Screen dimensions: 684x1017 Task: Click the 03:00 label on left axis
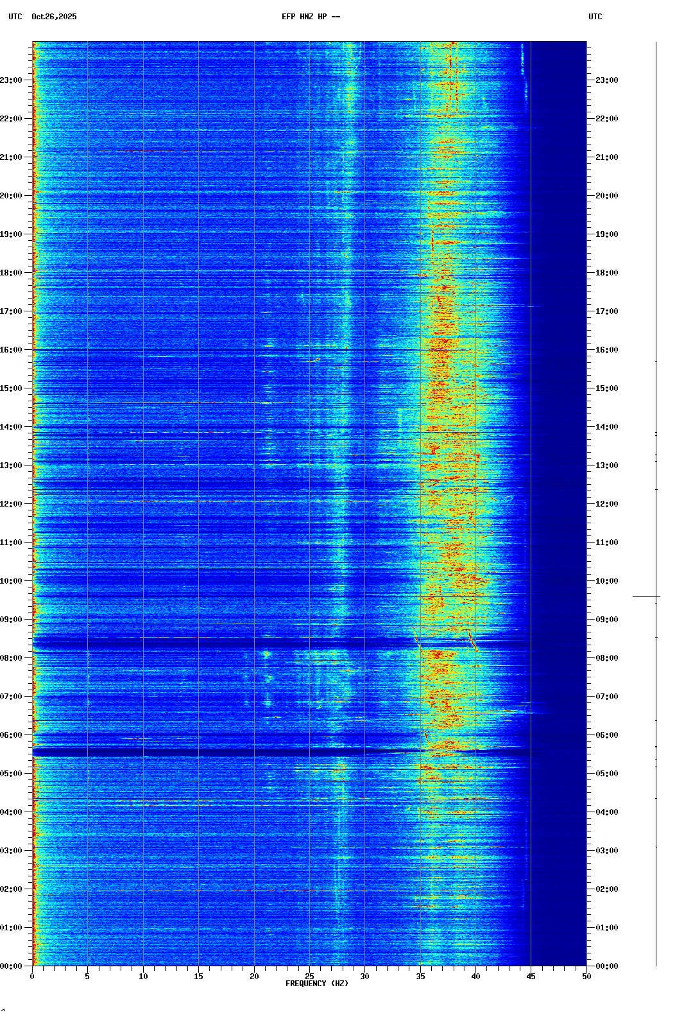coord(11,851)
